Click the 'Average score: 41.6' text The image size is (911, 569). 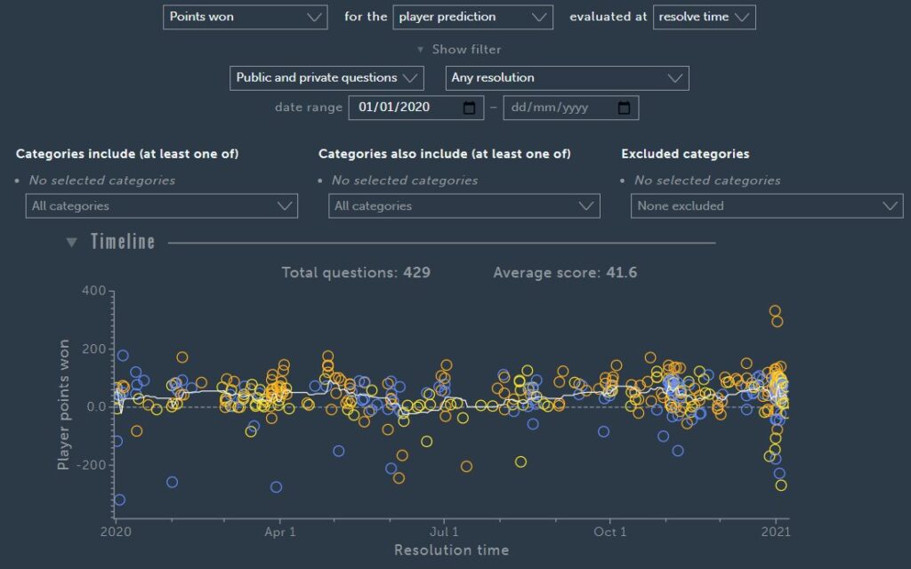click(x=565, y=273)
